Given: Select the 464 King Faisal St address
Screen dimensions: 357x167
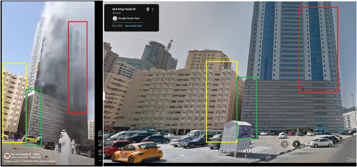Looking at the screenshot, I should tap(123, 9).
